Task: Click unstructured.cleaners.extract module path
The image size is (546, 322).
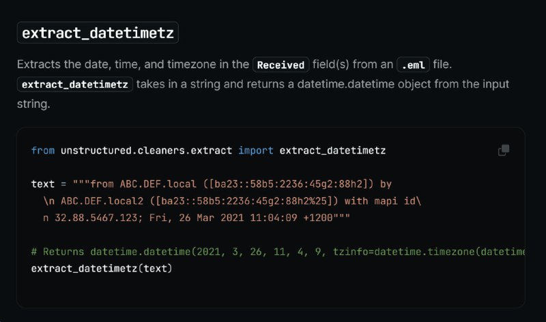Action: 146,150
